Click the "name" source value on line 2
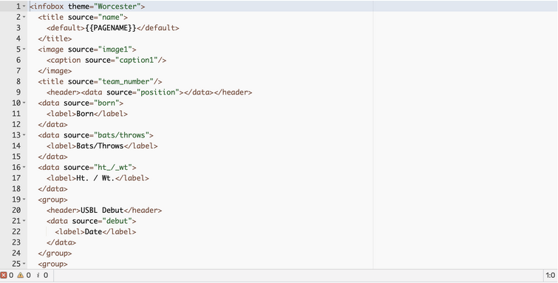This screenshot has width=558, height=283. tap(111, 17)
